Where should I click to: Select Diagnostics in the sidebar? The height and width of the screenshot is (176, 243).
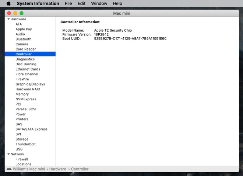[25, 59]
